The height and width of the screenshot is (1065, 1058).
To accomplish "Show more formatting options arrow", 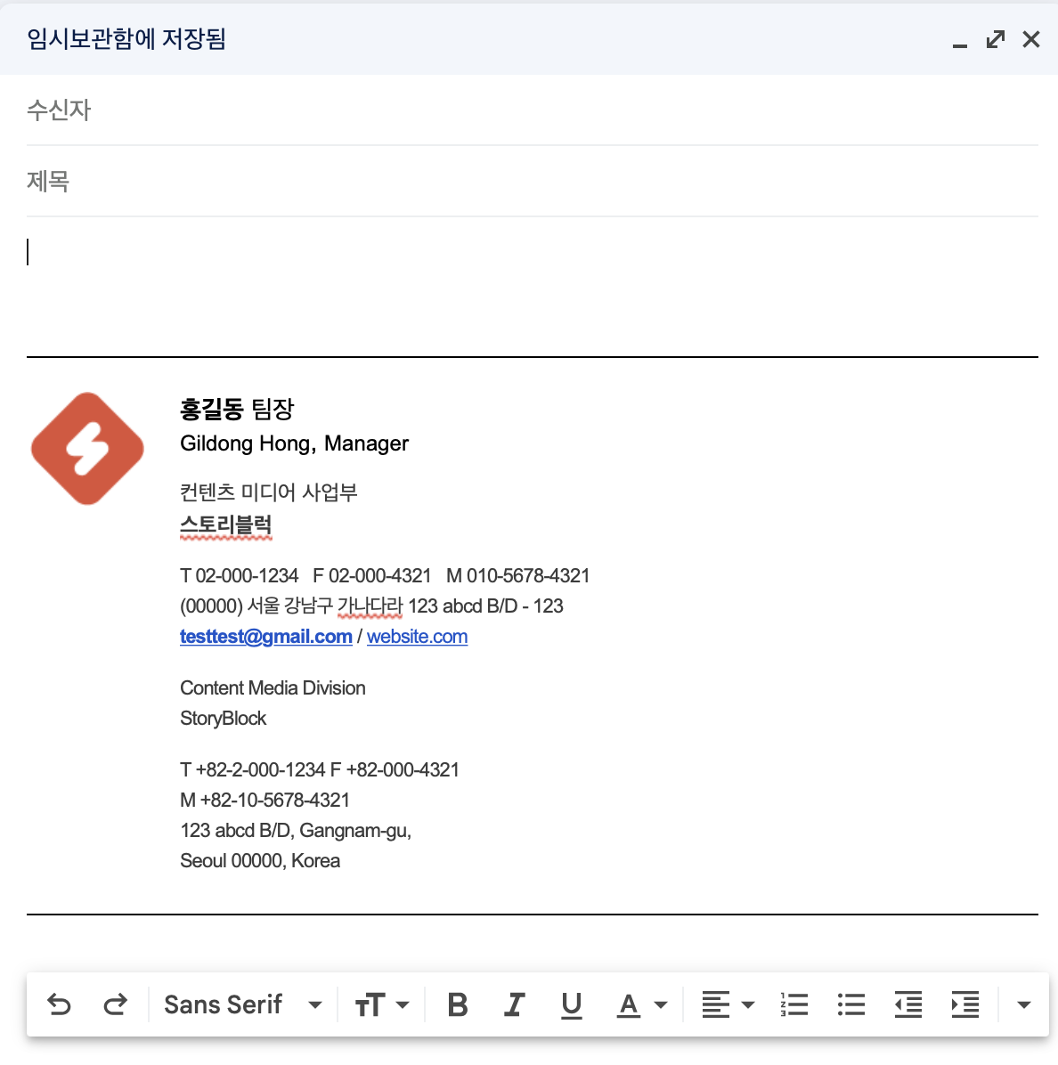I will (x=1023, y=1004).
